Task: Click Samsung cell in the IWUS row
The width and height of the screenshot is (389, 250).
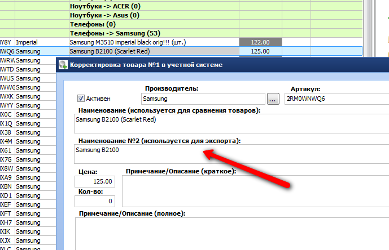Action: point(36,78)
